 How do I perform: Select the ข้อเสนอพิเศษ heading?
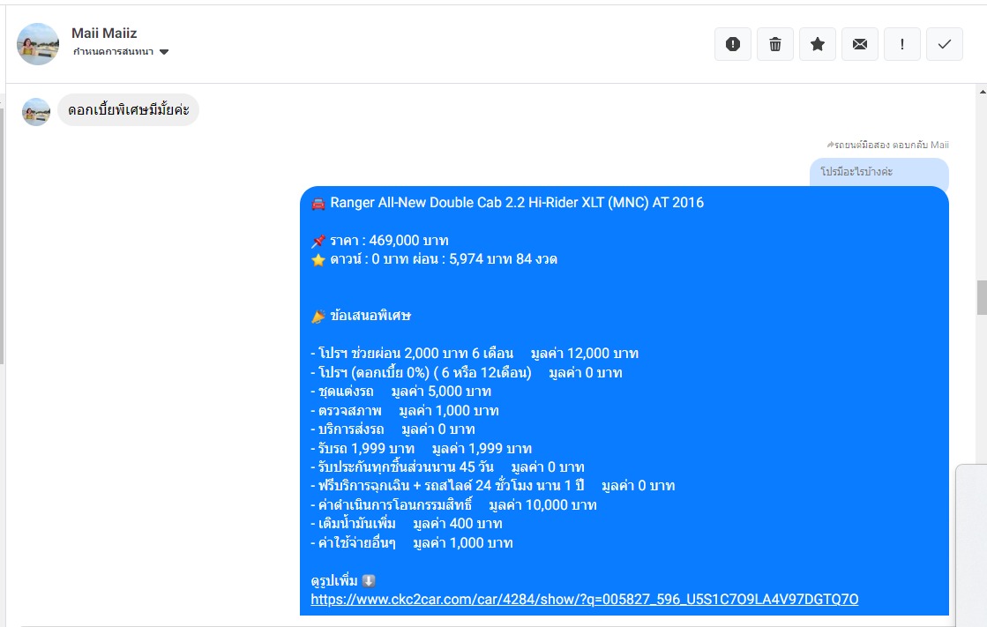(x=361, y=316)
